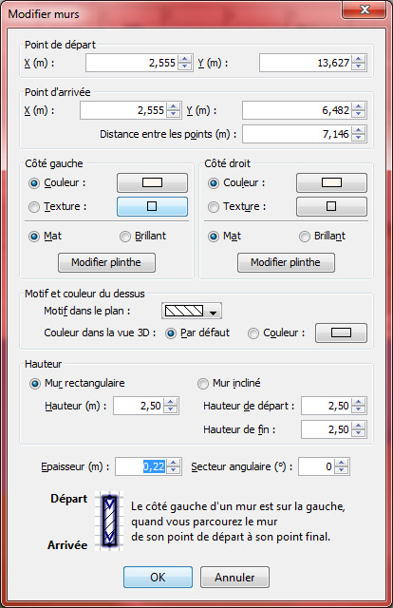Image resolution: width=393 pixels, height=608 pixels.
Task: Open left side Couleur swatch button
Action: click(152, 182)
